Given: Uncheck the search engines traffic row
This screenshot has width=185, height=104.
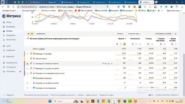Looking at the screenshot, I should tap(31, 63).
